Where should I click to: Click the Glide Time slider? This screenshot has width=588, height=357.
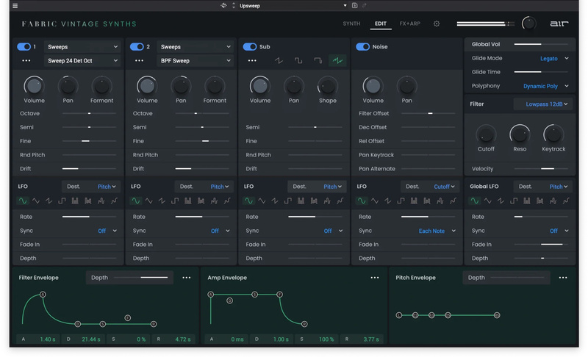click(x=541, y=72)
